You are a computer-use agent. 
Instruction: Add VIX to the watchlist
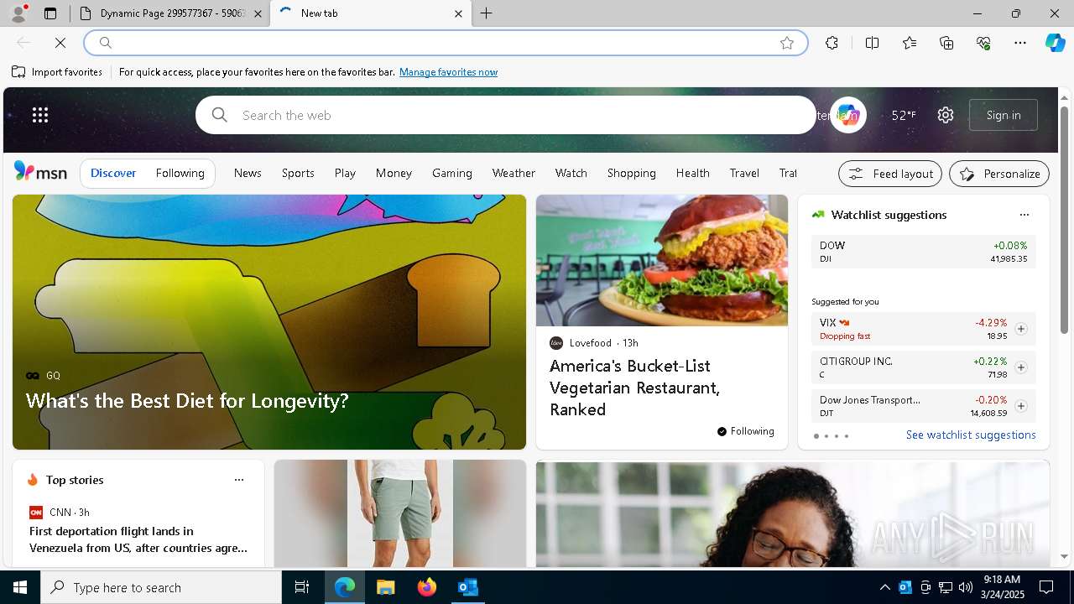1021,329
